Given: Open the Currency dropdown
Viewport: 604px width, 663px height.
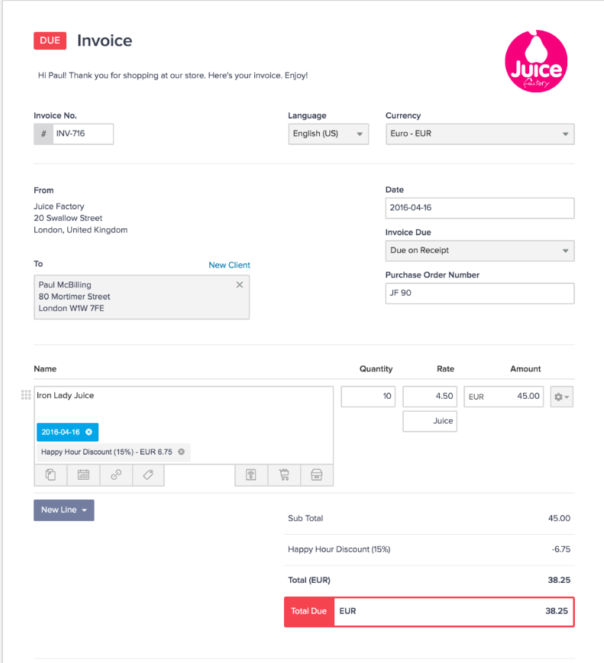Looking at the screenshot, I should (480, 134).
